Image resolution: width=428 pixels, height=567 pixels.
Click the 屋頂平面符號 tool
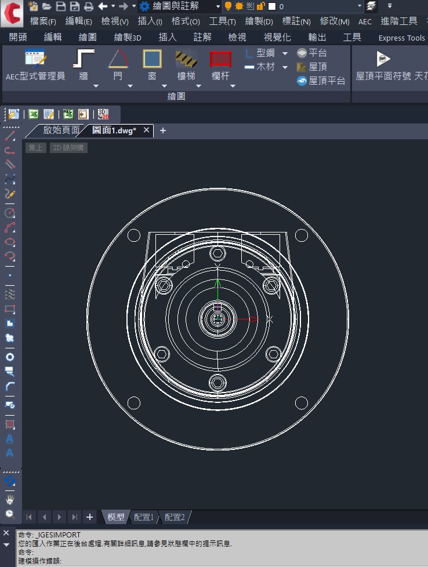383,65
